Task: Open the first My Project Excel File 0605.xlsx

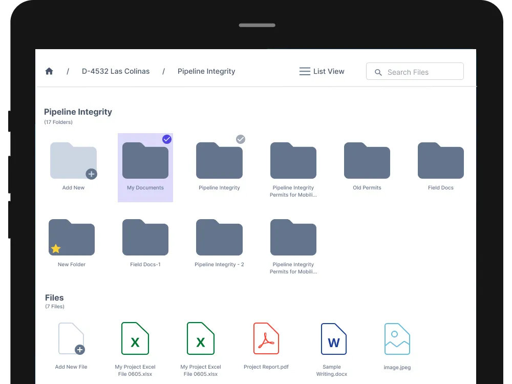Action: point(135,338)
